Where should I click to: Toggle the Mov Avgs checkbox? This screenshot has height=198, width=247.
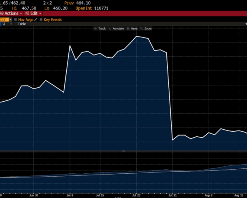[15, 19]
